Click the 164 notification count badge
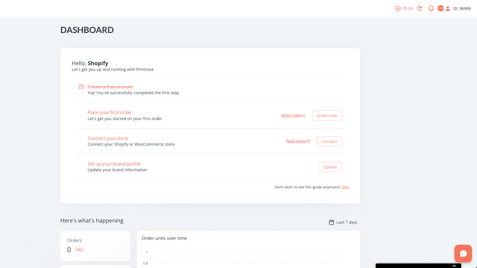 point(440,8)
